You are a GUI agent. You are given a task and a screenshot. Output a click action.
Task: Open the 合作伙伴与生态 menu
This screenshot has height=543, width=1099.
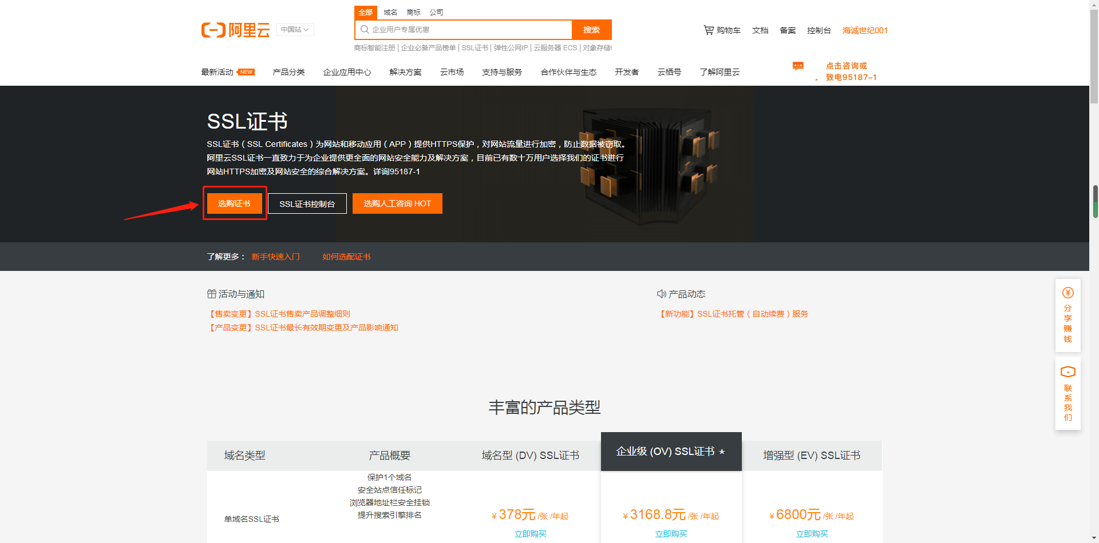pos(568,72)
